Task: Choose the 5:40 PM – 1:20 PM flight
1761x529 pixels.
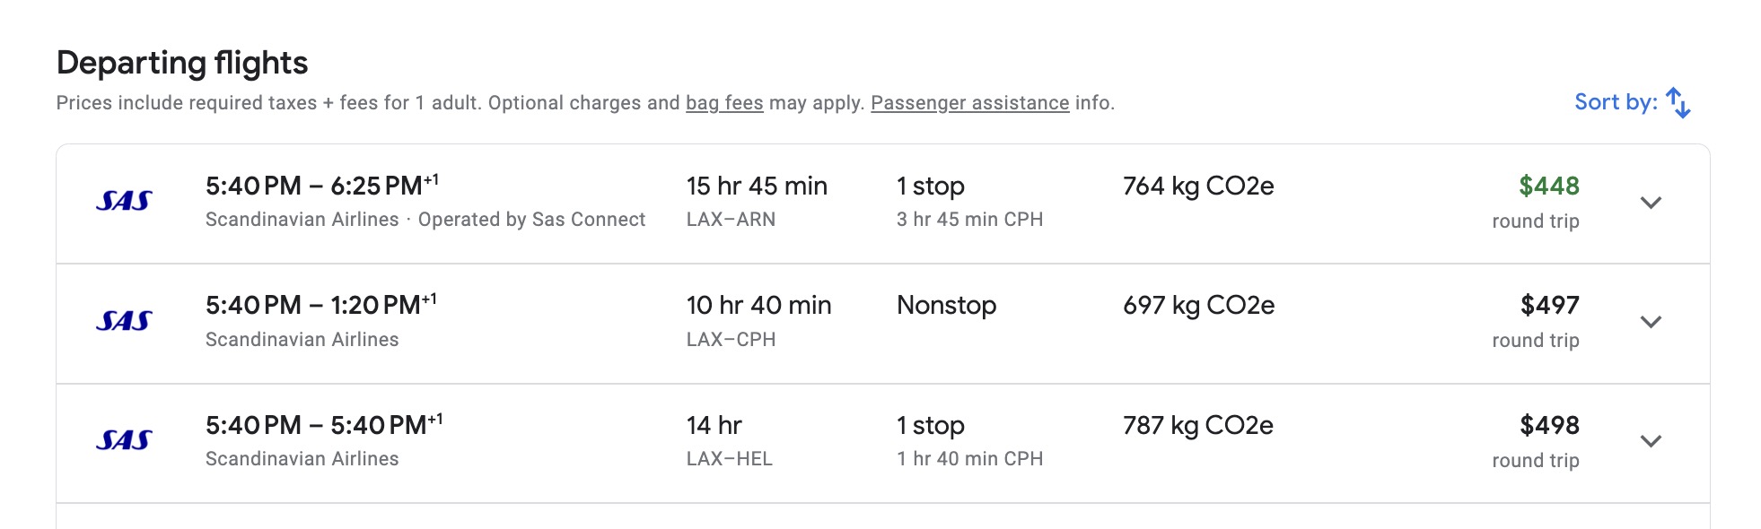Action: click(320, 306)
